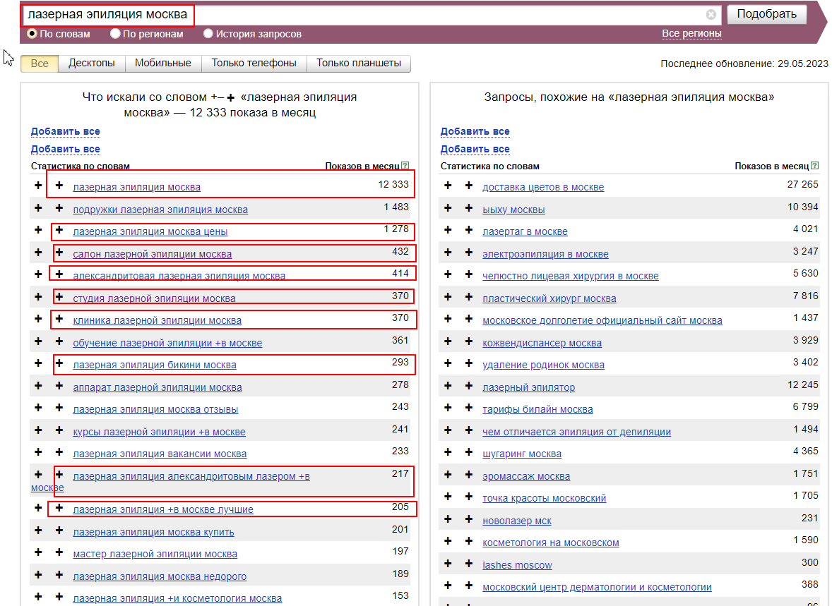Click plus directly beside 'лазерная эпиляция вакансии москва'
This screenshot has width=832, height=606.
[59, 452]
